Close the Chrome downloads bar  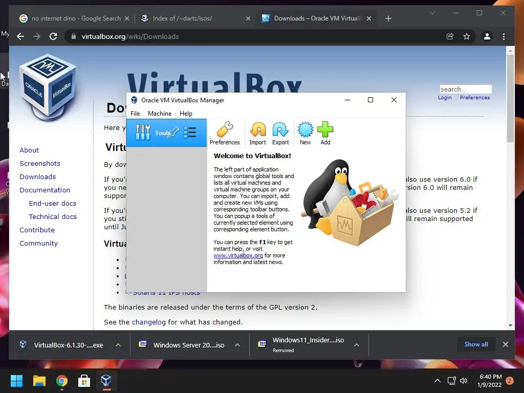click(505, 344)
